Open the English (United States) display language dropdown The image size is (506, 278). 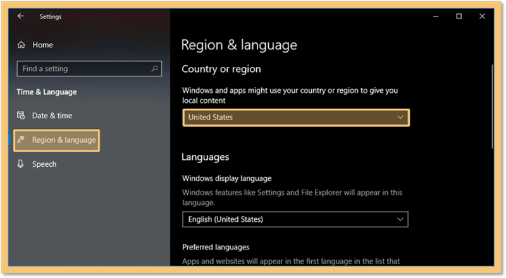coord(295,219)
